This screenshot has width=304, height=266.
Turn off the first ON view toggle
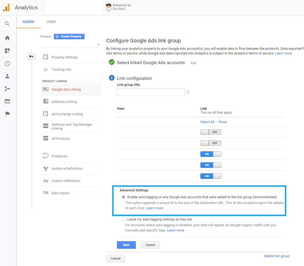[211, 154]
